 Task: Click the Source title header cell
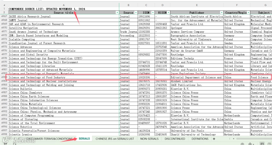pyautogui.click(x=64, y=13)
